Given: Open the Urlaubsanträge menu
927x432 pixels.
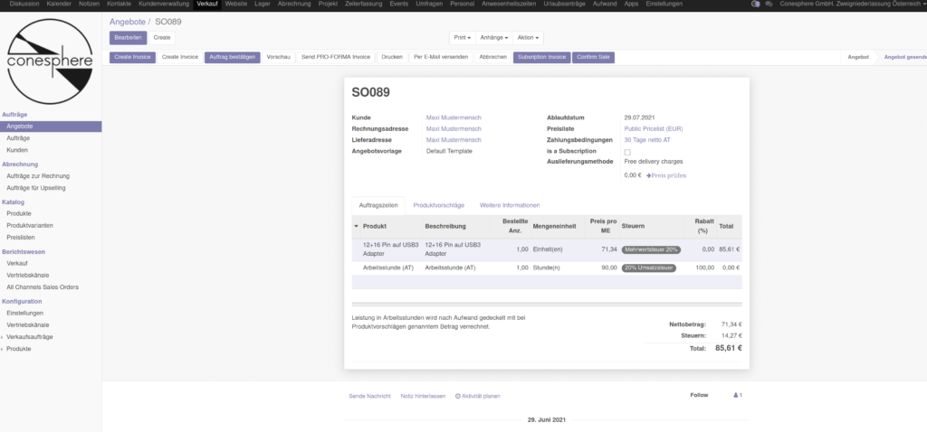Looking at the screenshot, I should 564,4.
